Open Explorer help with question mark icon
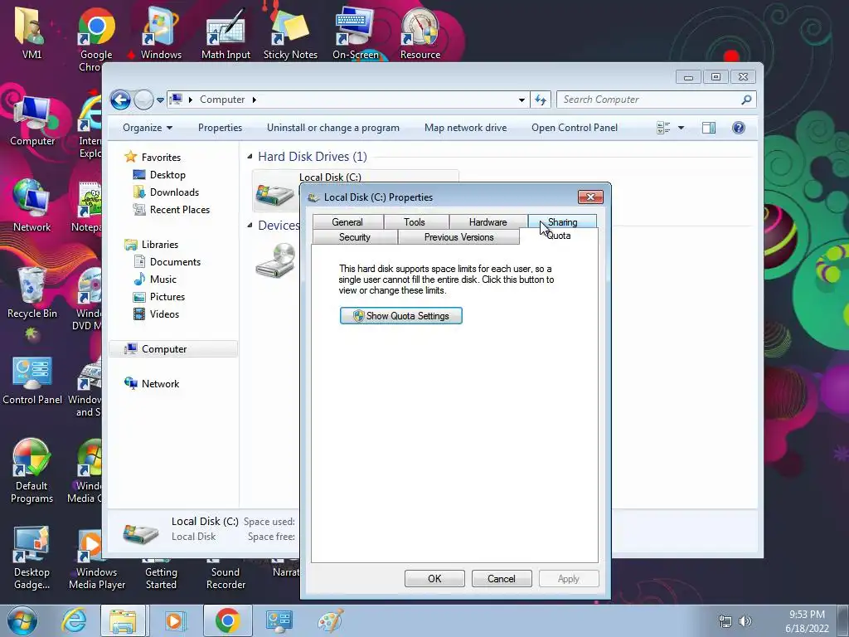Screen dimensions: 849x637 click(738, 128)
